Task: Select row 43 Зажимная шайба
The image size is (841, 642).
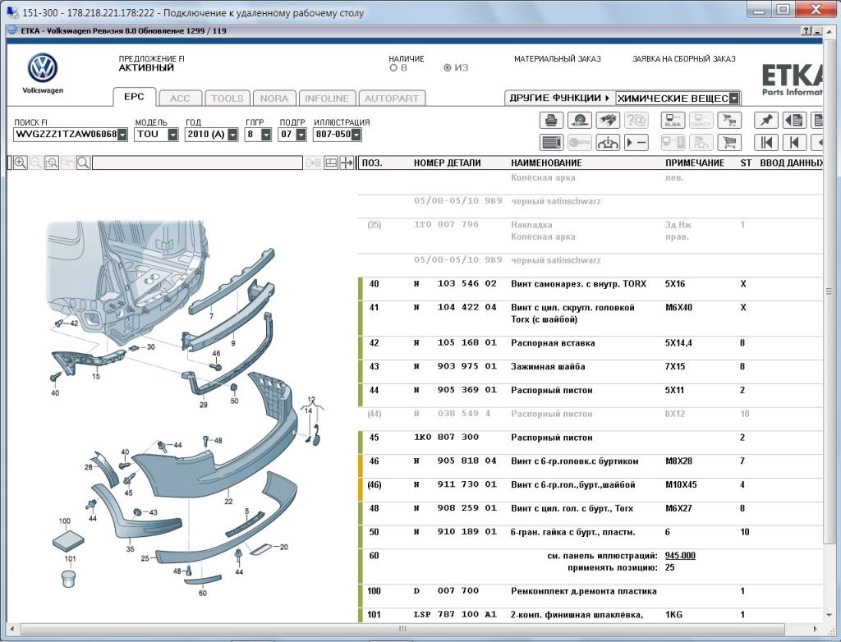Action: coord(591,372)
